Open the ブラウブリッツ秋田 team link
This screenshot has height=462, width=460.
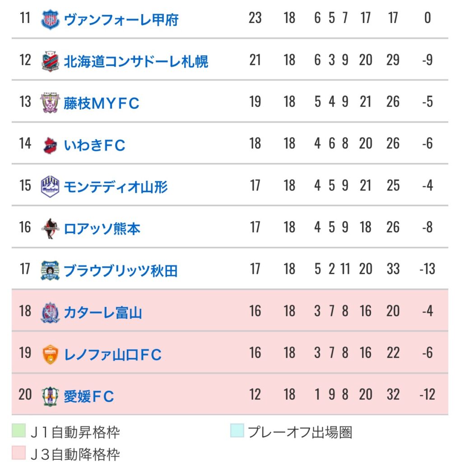[x=121, y=271]
